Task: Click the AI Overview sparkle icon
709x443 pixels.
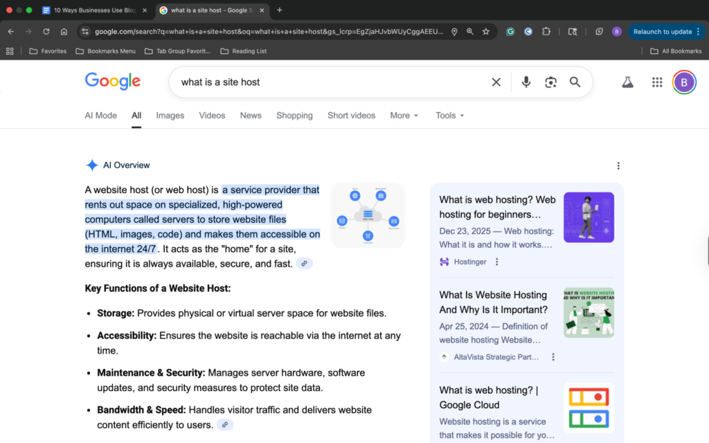Action: [x=91, y=165]
